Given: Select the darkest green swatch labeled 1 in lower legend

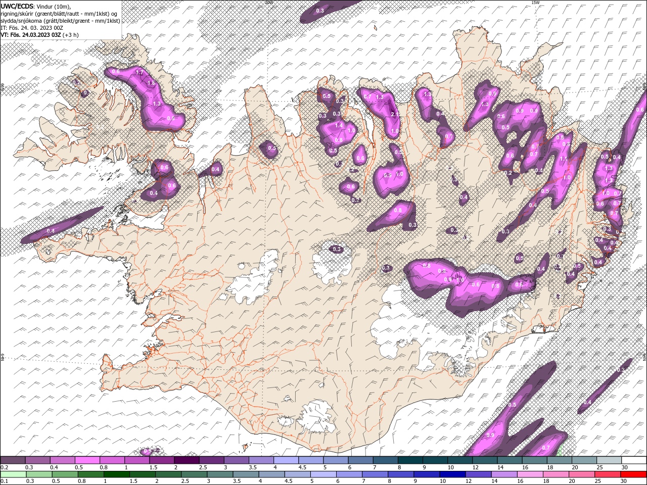Looking at the screenshot, I should (x=116, y=474).
